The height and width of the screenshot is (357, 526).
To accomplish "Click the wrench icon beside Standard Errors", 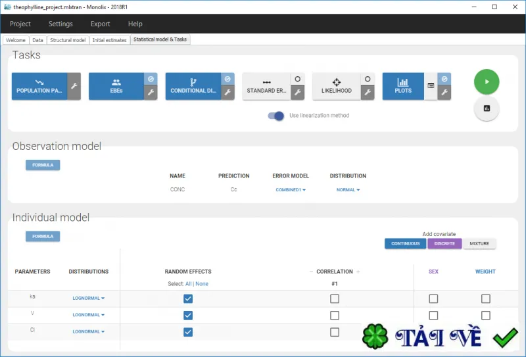I will (298, 92).
